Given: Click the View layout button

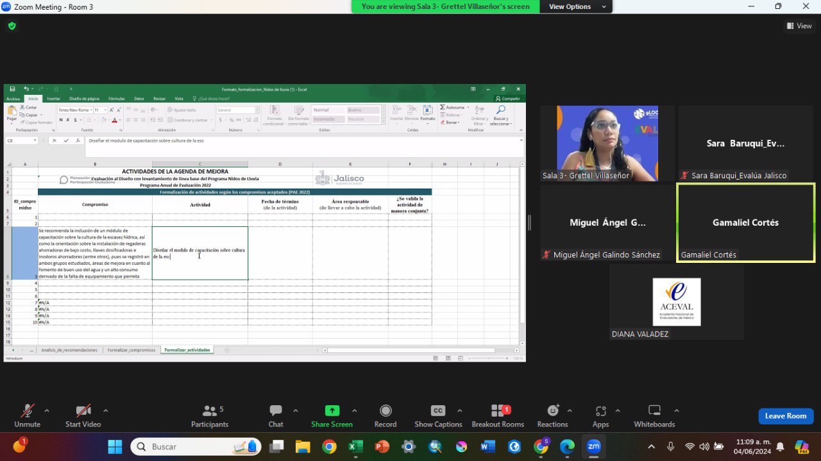Looking at the screenshot, I should pyautogui.click(x=799, y=26).
